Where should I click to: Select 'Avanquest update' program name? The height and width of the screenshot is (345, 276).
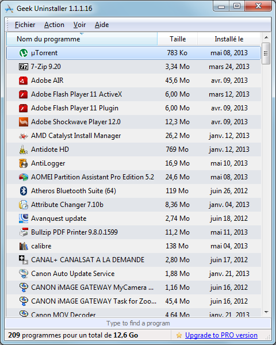(59, 218)
